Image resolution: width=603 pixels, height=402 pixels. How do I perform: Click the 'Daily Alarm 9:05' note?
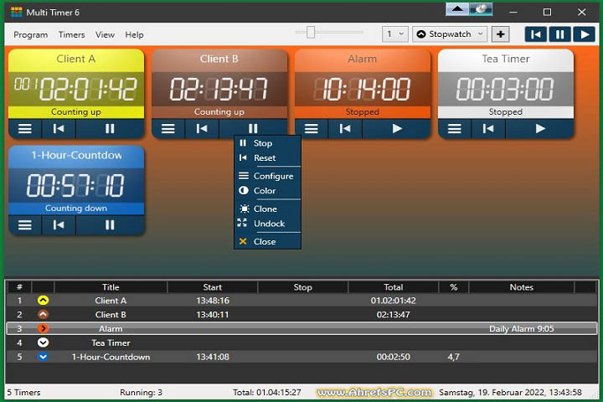coord(522,329)
